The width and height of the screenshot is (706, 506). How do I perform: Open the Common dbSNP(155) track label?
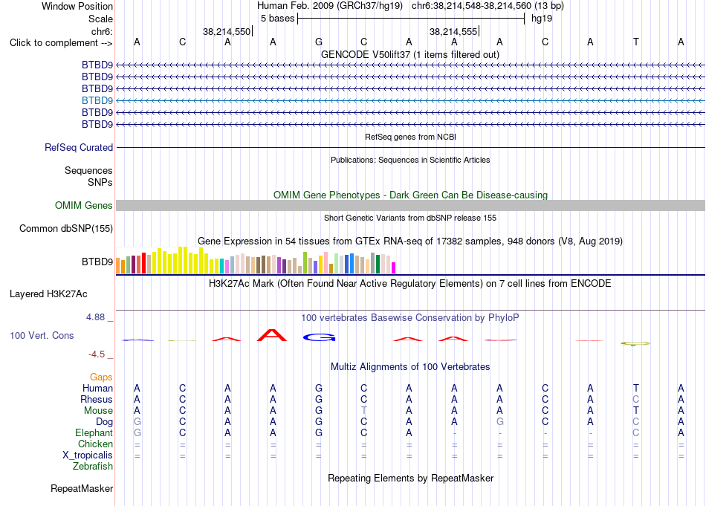pos(66,228)
